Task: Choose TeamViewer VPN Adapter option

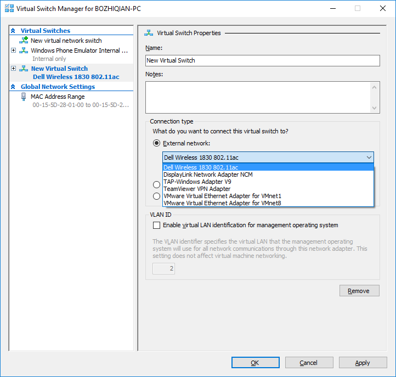Action: pos(268,189)
